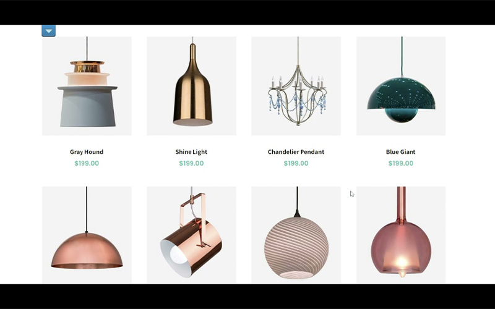
Task: Click the Gray Hound product title
Action: click(x=87, y=151)
